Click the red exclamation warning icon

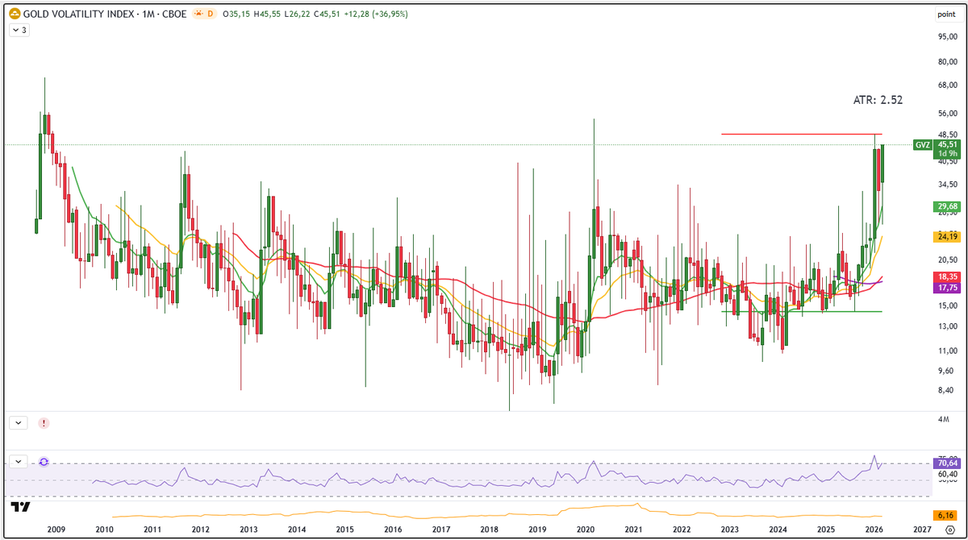pos(43,422)
